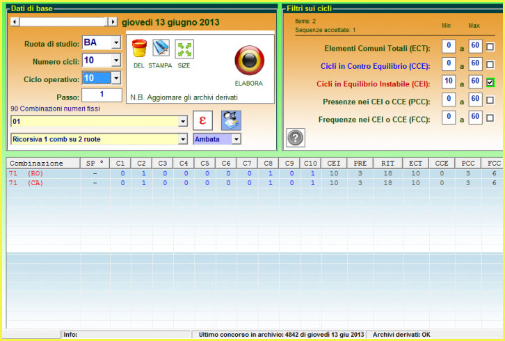This screenshot has height=341, width=505.
Task: Start processing with the ELABORA round button
Action: 249,61
